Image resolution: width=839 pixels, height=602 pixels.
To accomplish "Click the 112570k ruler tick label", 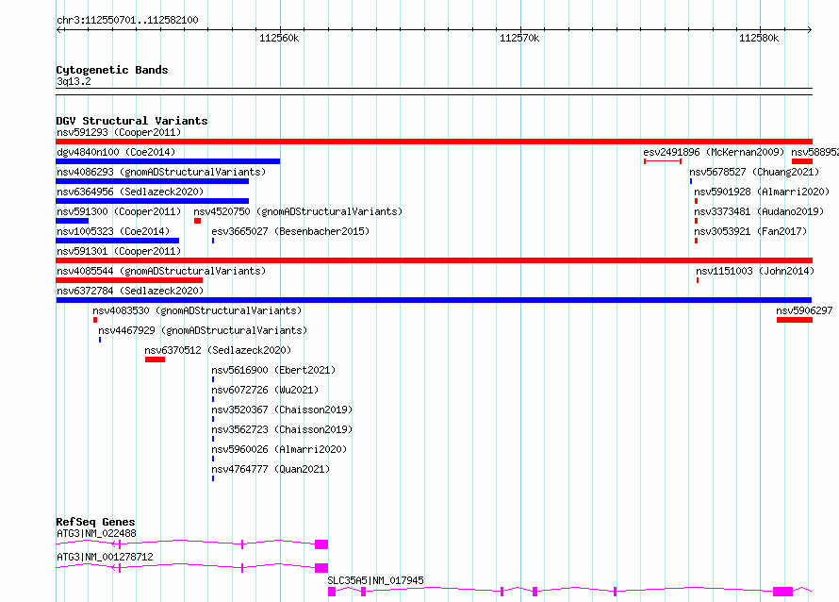I will [x=519, y=38].
